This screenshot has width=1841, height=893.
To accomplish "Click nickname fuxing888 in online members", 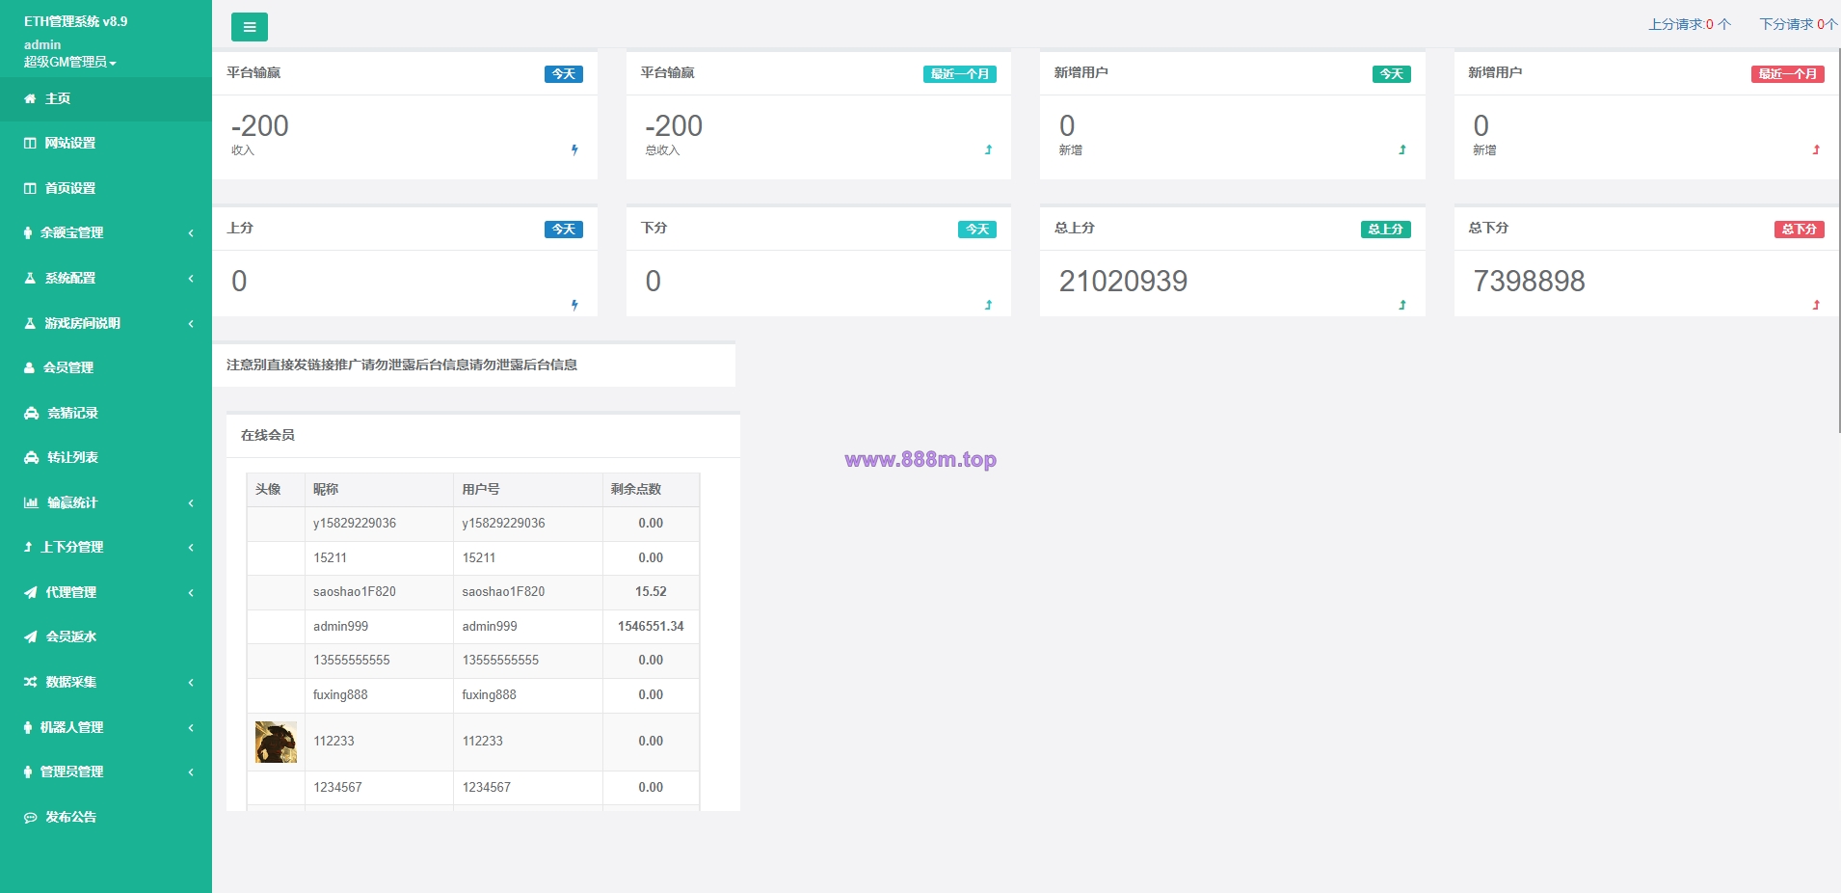I will click(x=340, y=694).
